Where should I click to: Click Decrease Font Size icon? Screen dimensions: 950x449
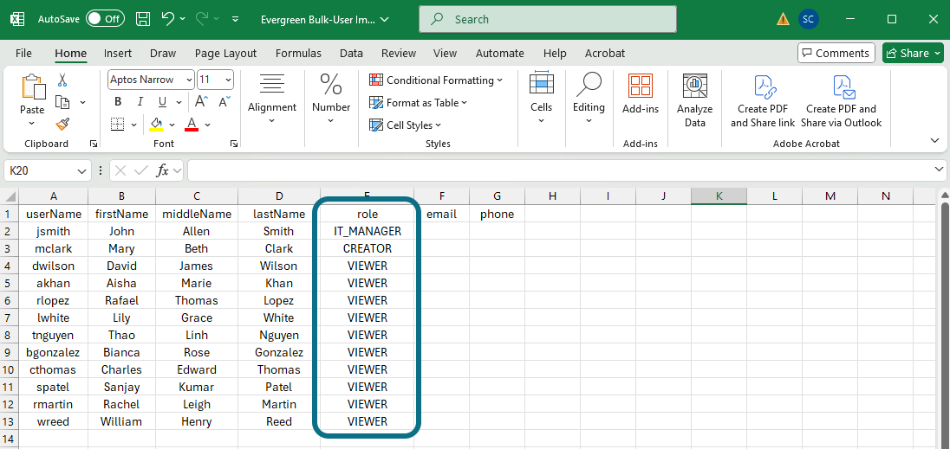coord(224,101)
